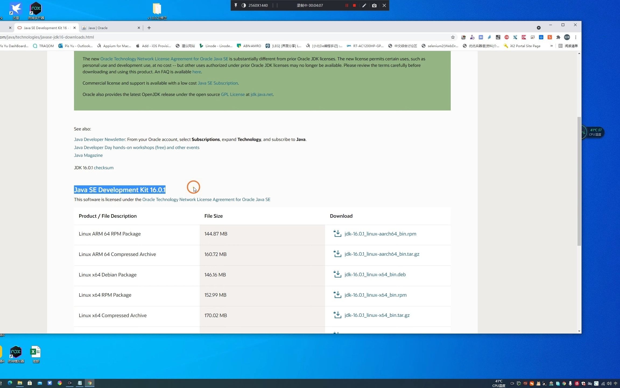
Task: Pin the recording toolbar
Action: coord(236,5)
